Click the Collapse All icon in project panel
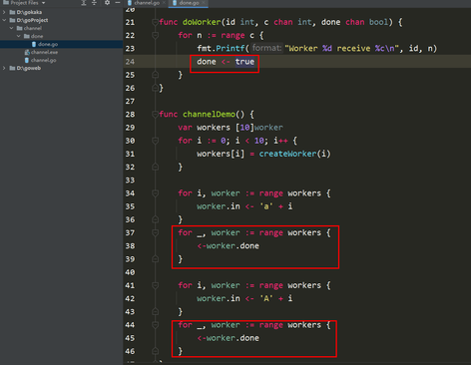Viewport: 471px width, 365px height. [94, 3]
